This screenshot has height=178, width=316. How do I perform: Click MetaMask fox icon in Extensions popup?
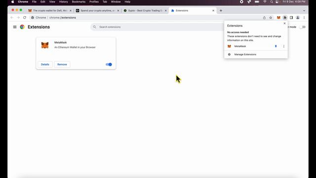(229, 46)
